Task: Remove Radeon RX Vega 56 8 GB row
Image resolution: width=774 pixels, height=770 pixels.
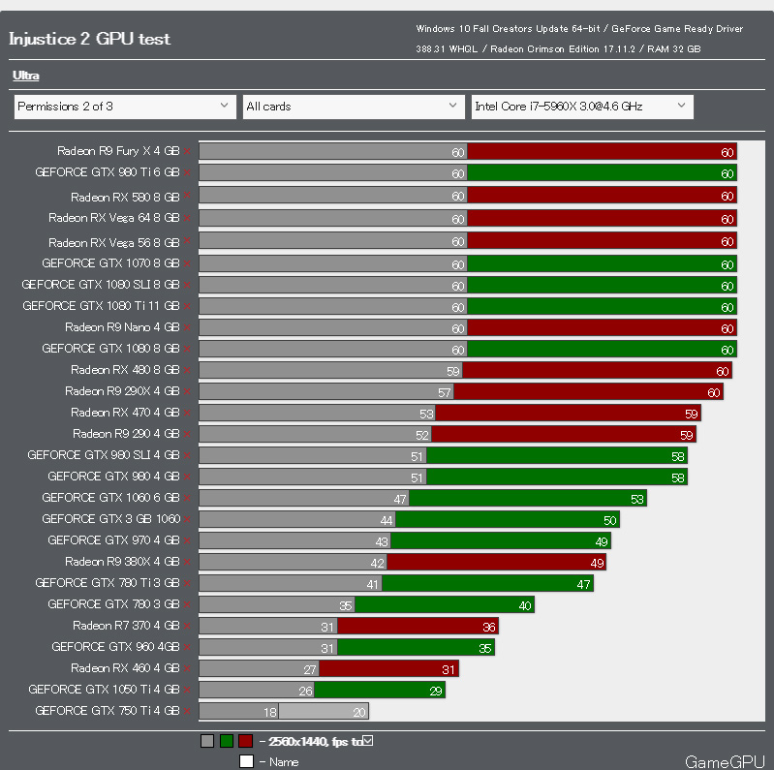Action: click(187, 240)
